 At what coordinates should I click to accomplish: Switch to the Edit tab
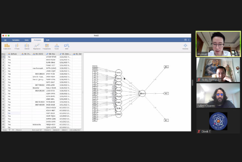(x=48, y=40)
